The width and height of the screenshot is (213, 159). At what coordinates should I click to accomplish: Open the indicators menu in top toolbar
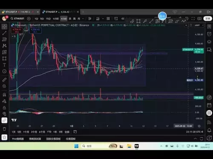(98, 19)
